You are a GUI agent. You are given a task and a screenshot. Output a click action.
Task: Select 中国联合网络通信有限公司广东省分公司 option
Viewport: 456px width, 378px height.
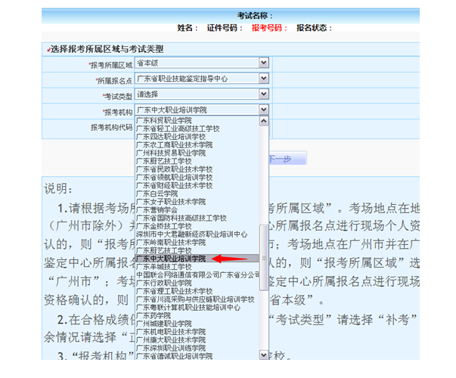pos(197,274)
